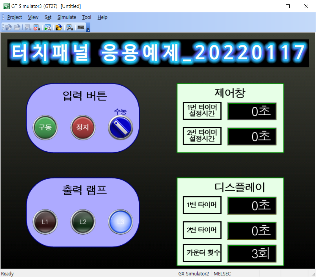Click the 입력 버튼 panel heading
This screenshot has height=277, width=316.
point(85,95)
